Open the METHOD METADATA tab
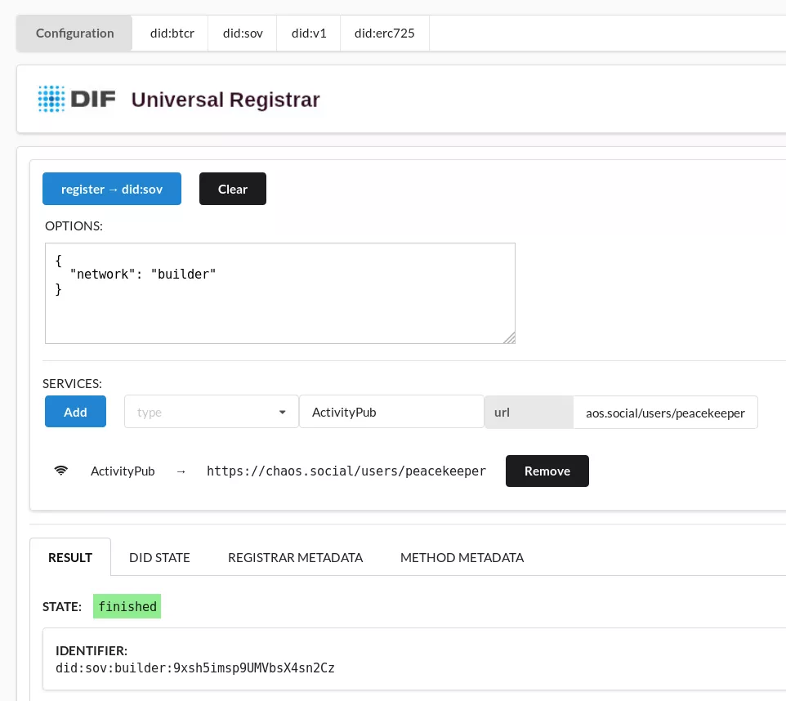Screen dimensions: 786x701 (x=462, y=557)
